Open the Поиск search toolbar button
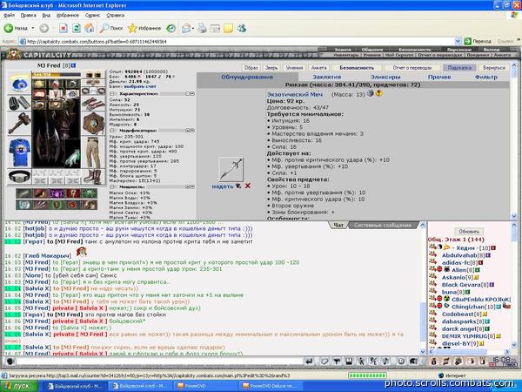Screen dimensions: 522x392 click(111, 29)
